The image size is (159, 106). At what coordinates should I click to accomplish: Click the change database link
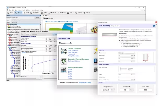(x=72, y=21)
